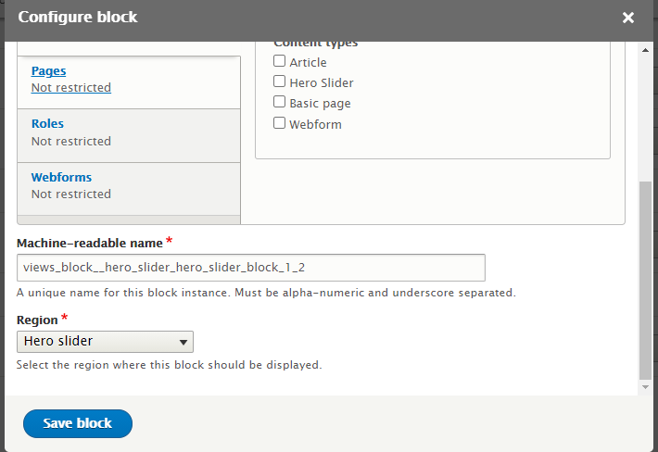Click the arrow on the Region select box

coord(183,342)
